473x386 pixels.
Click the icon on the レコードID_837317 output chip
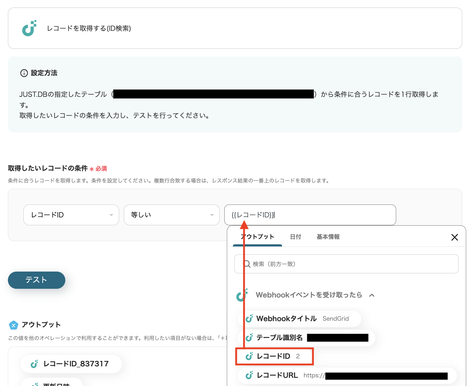click(34, 364)
